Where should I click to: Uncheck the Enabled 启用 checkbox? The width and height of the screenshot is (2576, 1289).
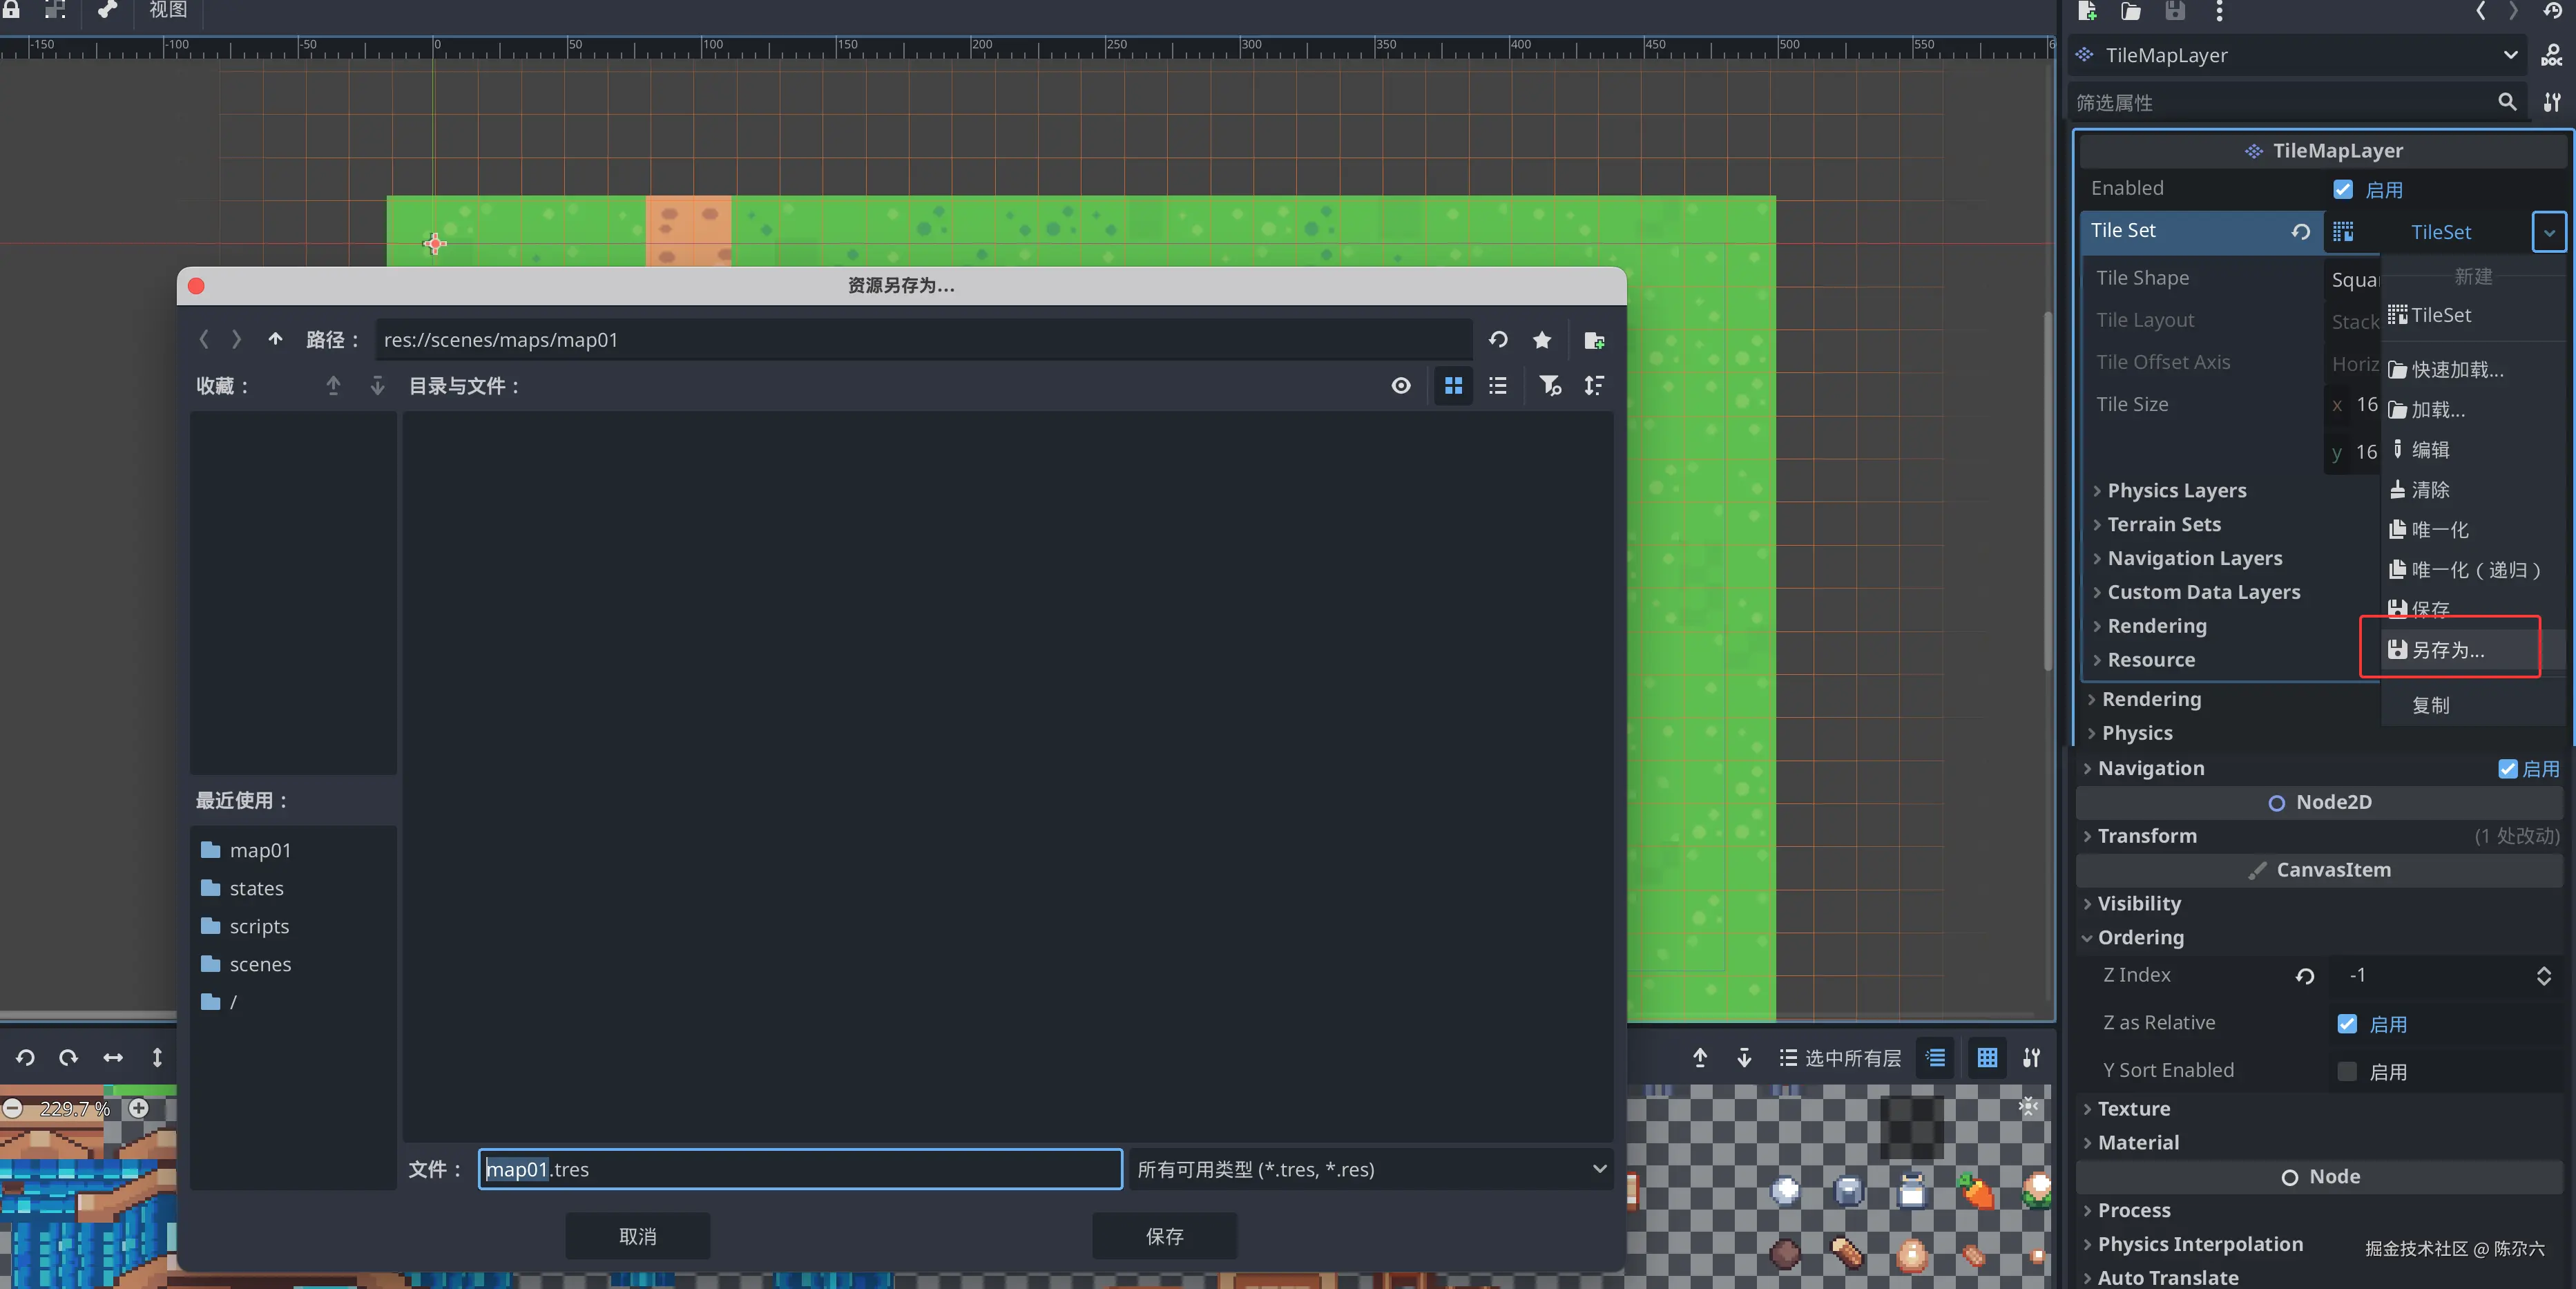click(2343, 189)
